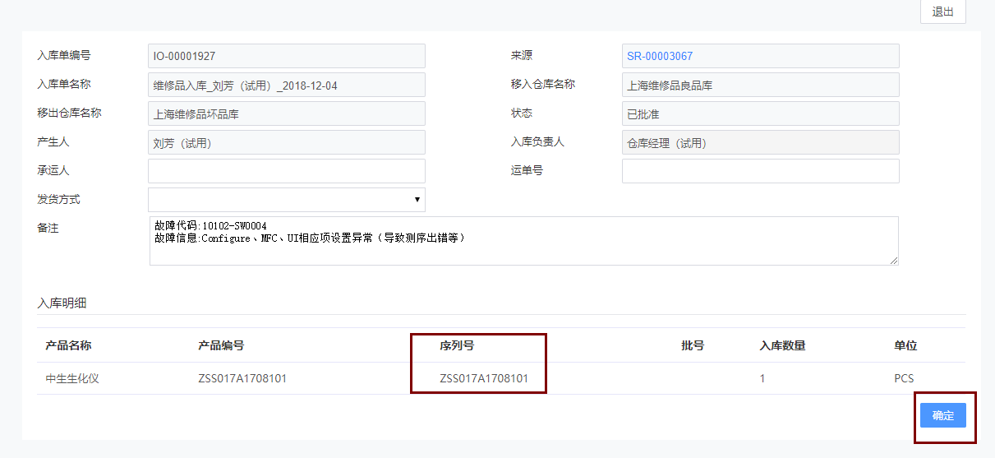Image resolution: width=995 pixels, height=458 pixels.
Task: Click the 序列号 column header
Action: tap(457, 345)
